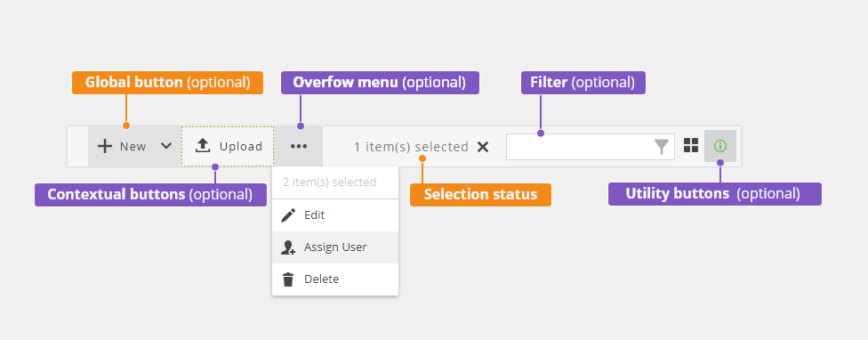
Task: Click inside the filter input field
Action: [x=591, y=147]
